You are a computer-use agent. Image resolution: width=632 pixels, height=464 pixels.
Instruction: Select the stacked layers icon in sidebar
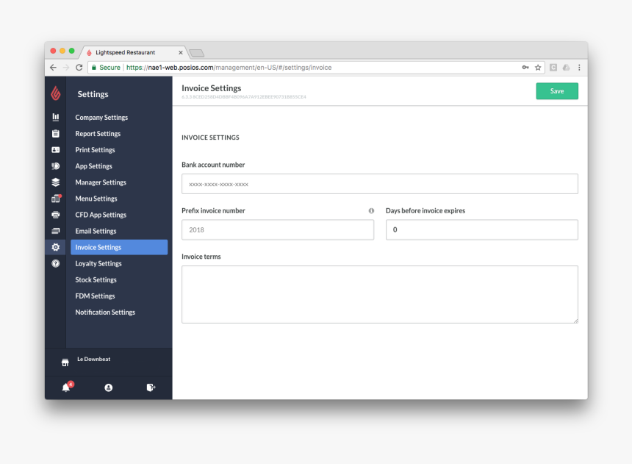coord(56,182)
